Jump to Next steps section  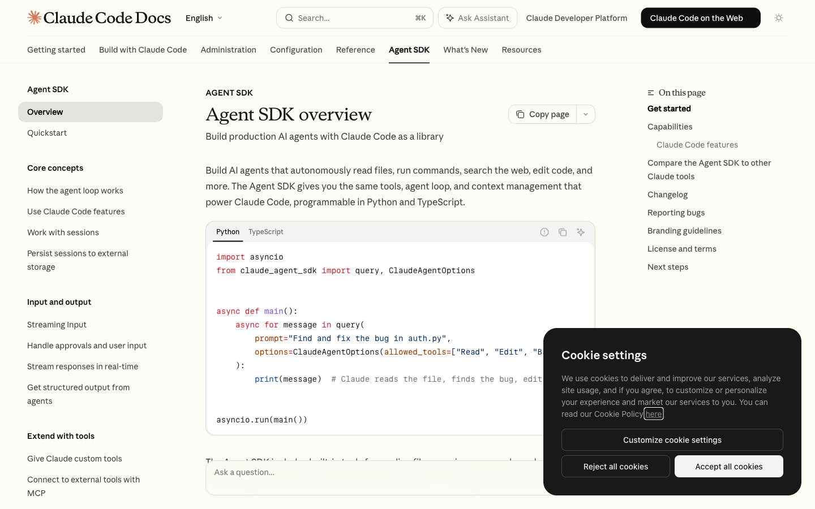point(668,267)
